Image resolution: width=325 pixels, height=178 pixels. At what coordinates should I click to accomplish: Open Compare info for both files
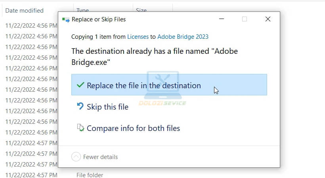133,128
